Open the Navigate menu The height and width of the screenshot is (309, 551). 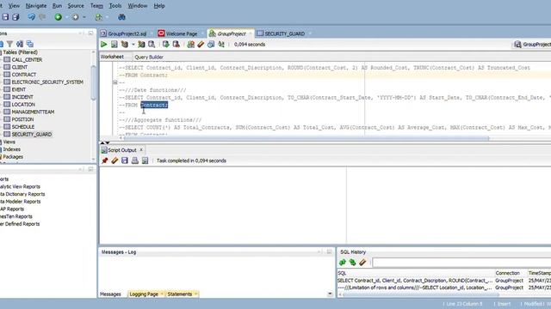[x=36, y=6]
